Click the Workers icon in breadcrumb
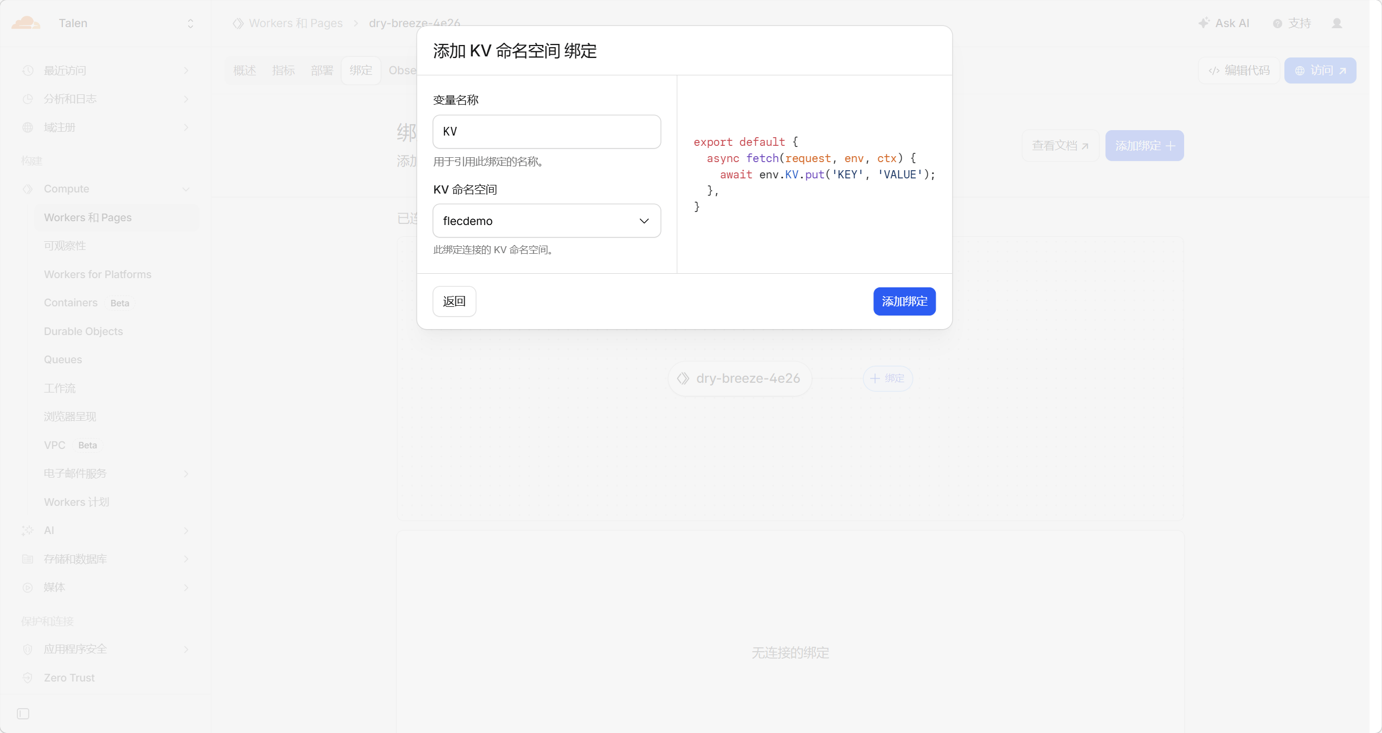Image resolution: width=1382 pixels, height=733 pixels. 238,23
